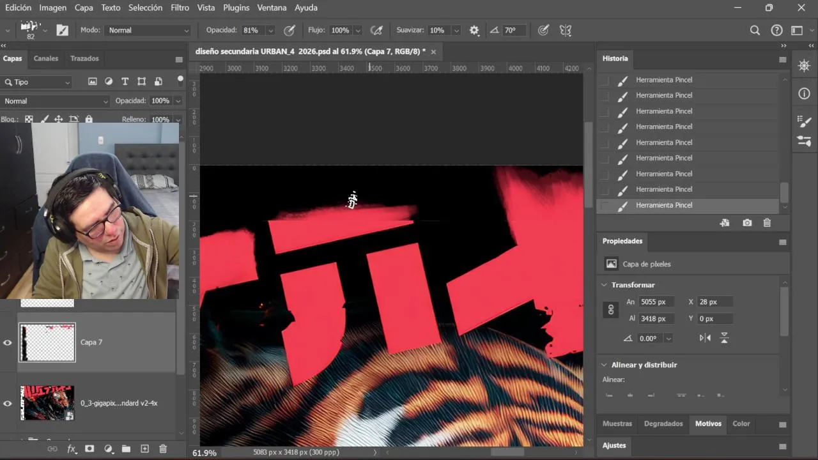Add a layer mask icon
Viewport: 818px width, 460px height.
pos(89,449)
